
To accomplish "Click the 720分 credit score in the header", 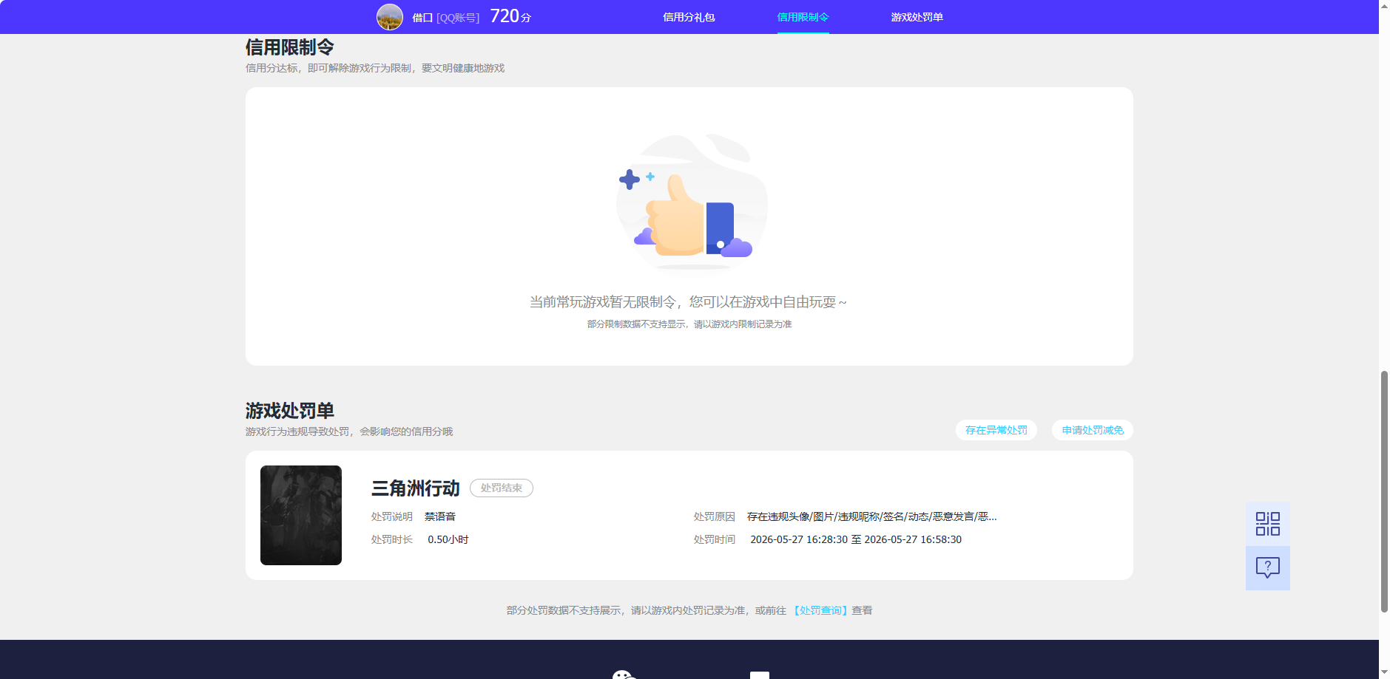I will click(510, 16).
